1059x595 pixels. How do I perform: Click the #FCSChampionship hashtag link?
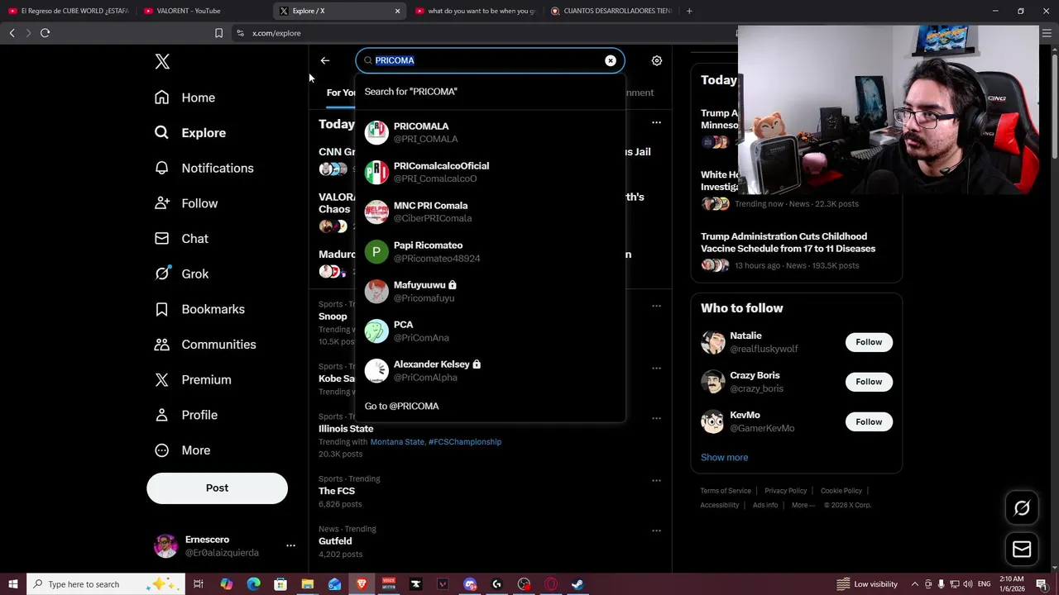(x=465, y=442)
